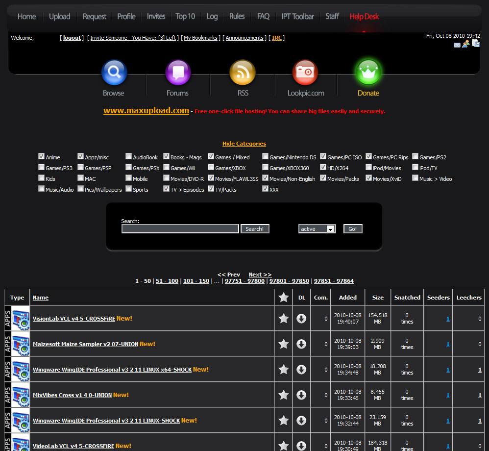Open the Lookpic.com camera icon
489x451 pixels.
[305, 73]
